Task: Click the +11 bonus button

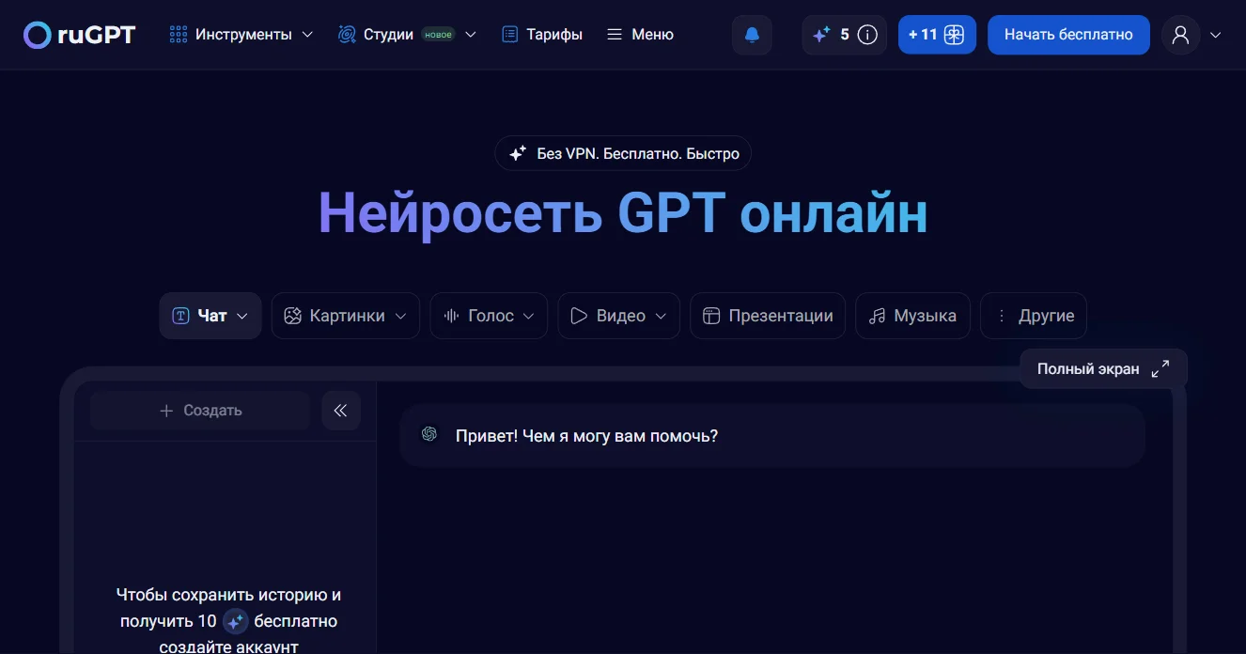Action: (x=937, y=35)
